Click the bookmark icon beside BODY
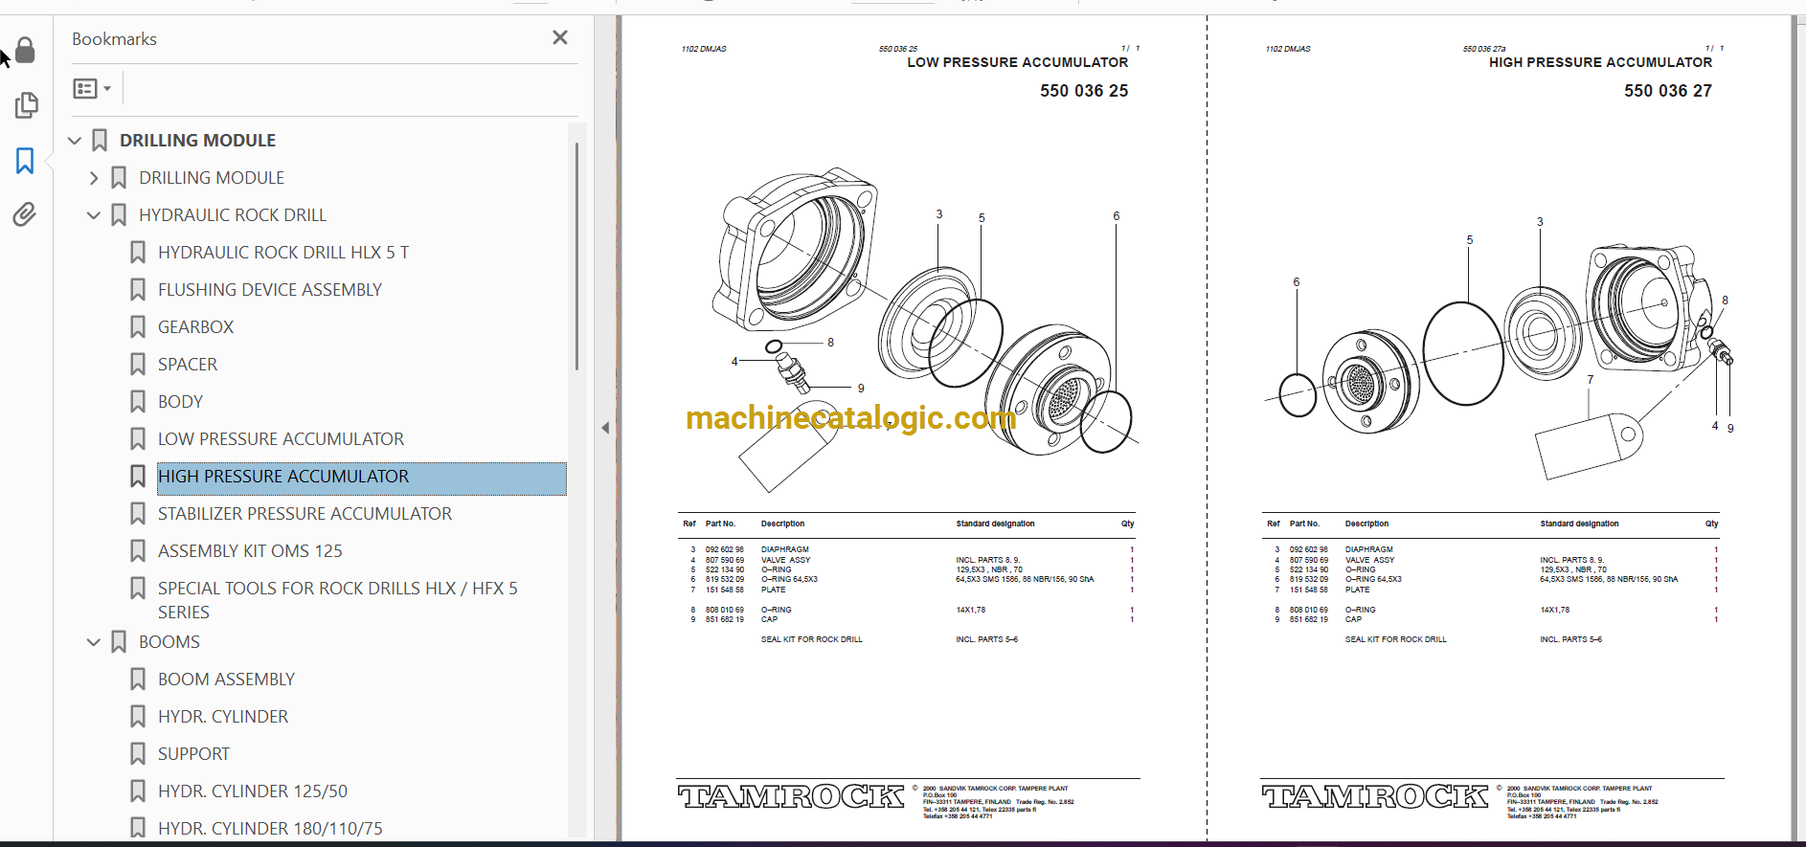 (x=138, y=402)
